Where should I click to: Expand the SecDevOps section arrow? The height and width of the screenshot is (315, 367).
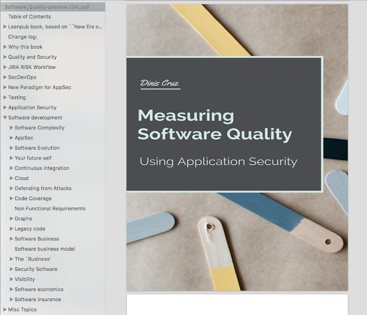point(5,77)
